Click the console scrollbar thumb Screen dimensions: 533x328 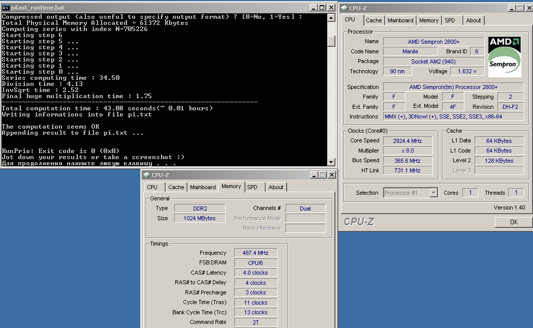tap(331, 41)
